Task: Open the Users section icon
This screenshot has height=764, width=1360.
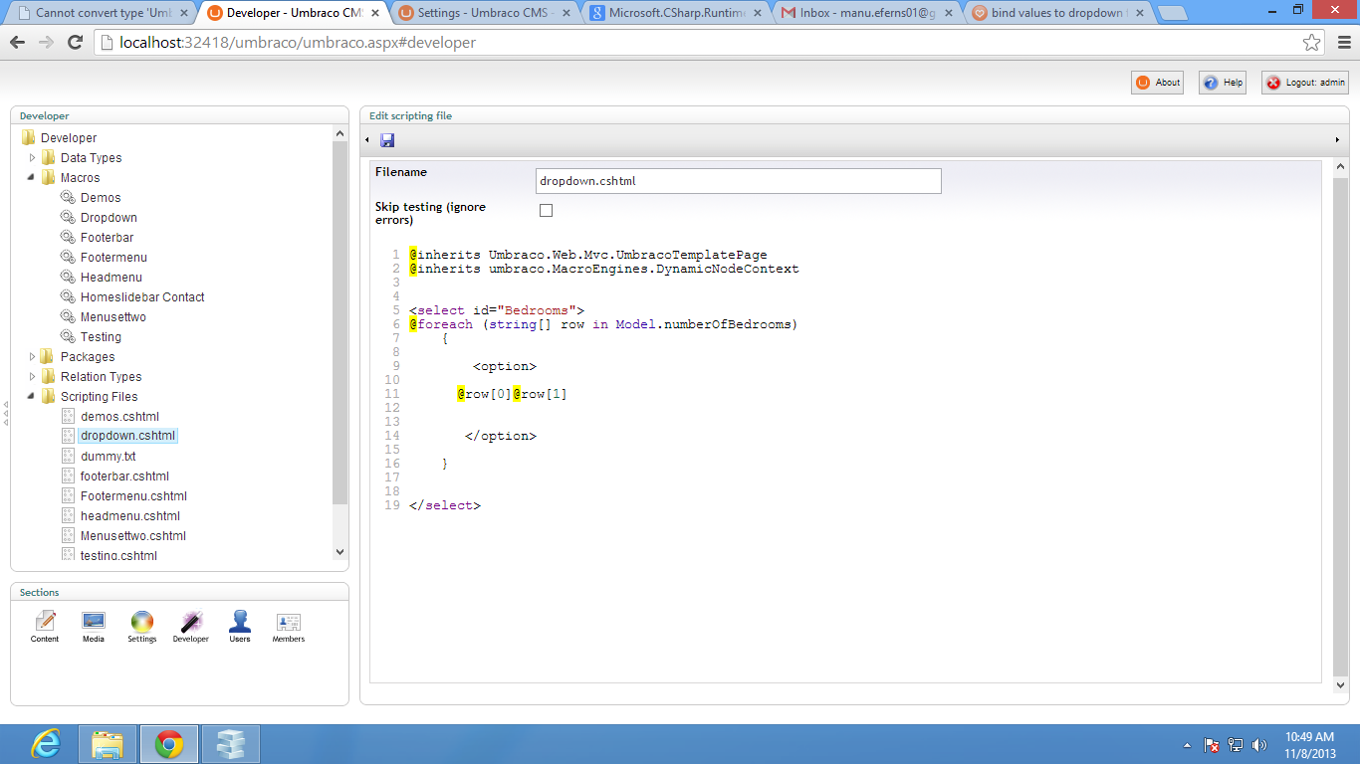Action: tap(240, 627)
